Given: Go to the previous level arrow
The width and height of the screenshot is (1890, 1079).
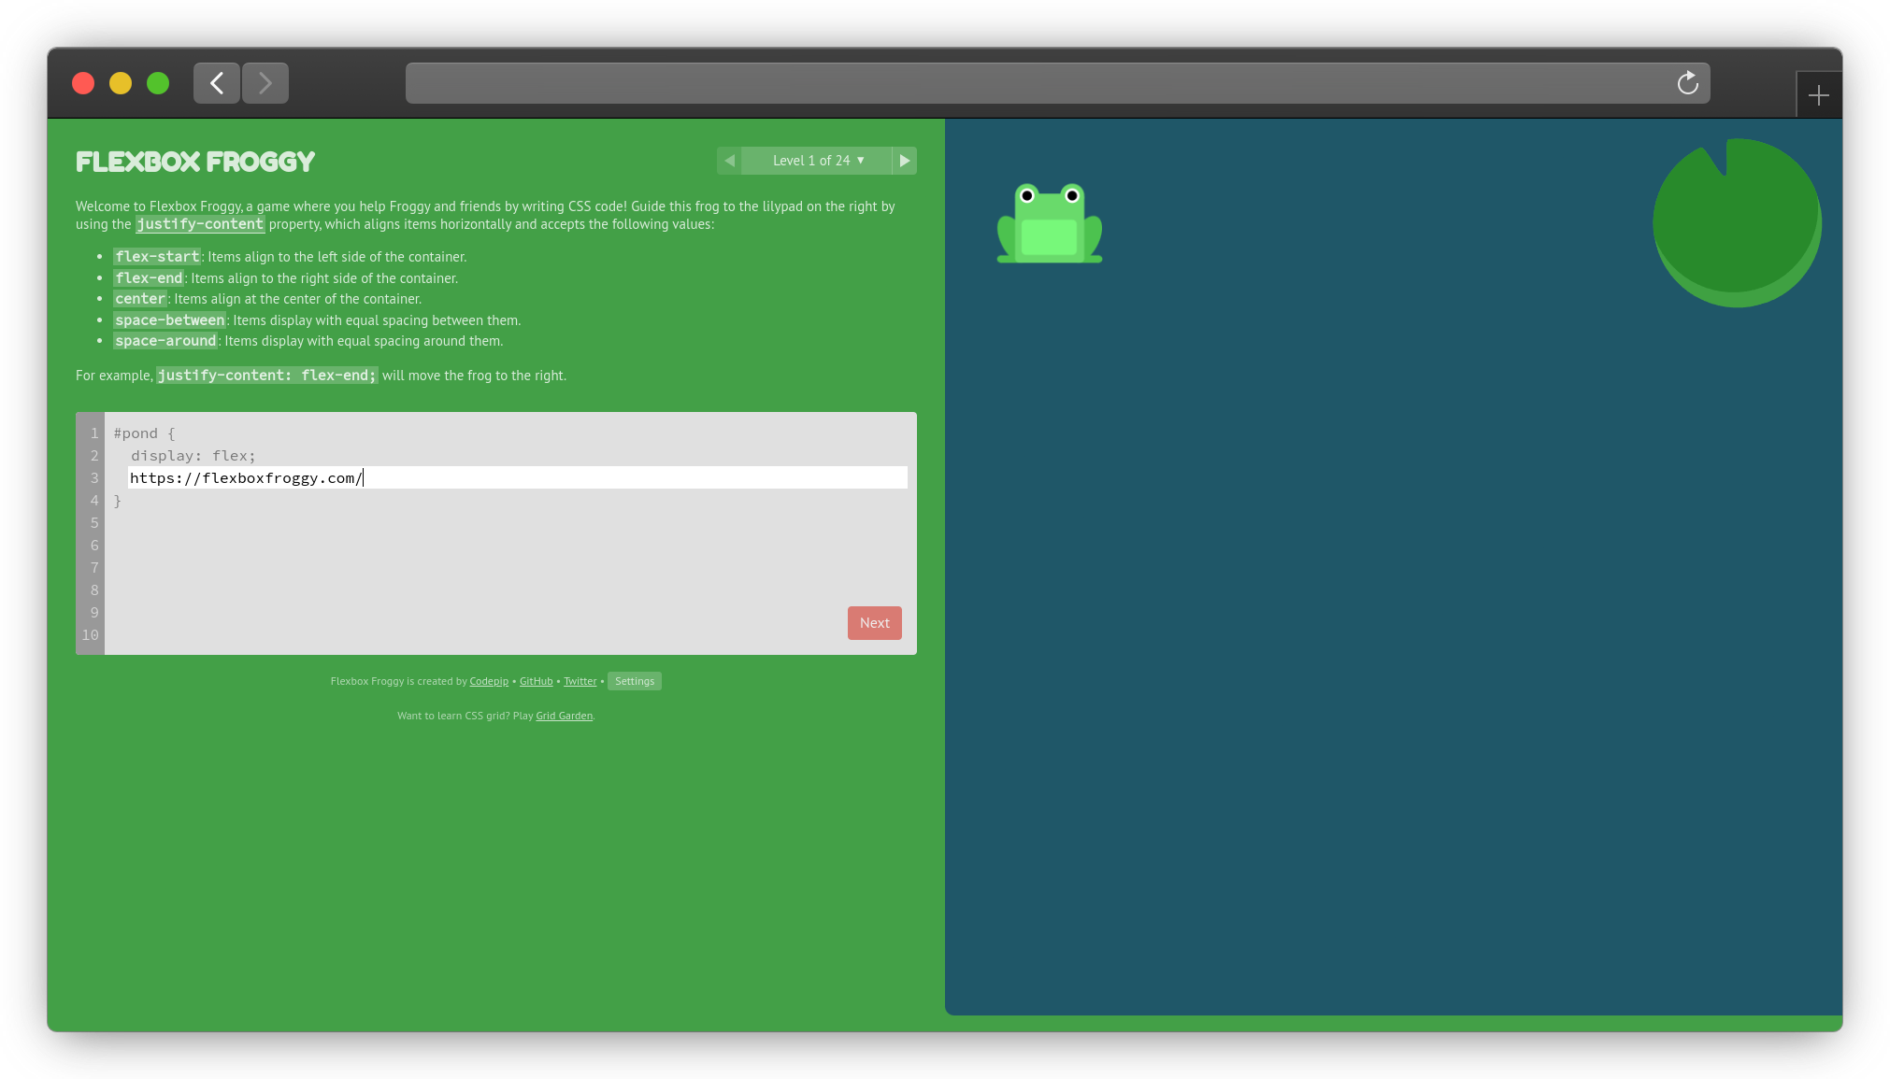Looking at the screenshot, I should (730, 161).
